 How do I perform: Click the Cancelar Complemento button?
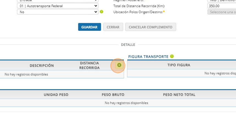click(x=150, y=27)
